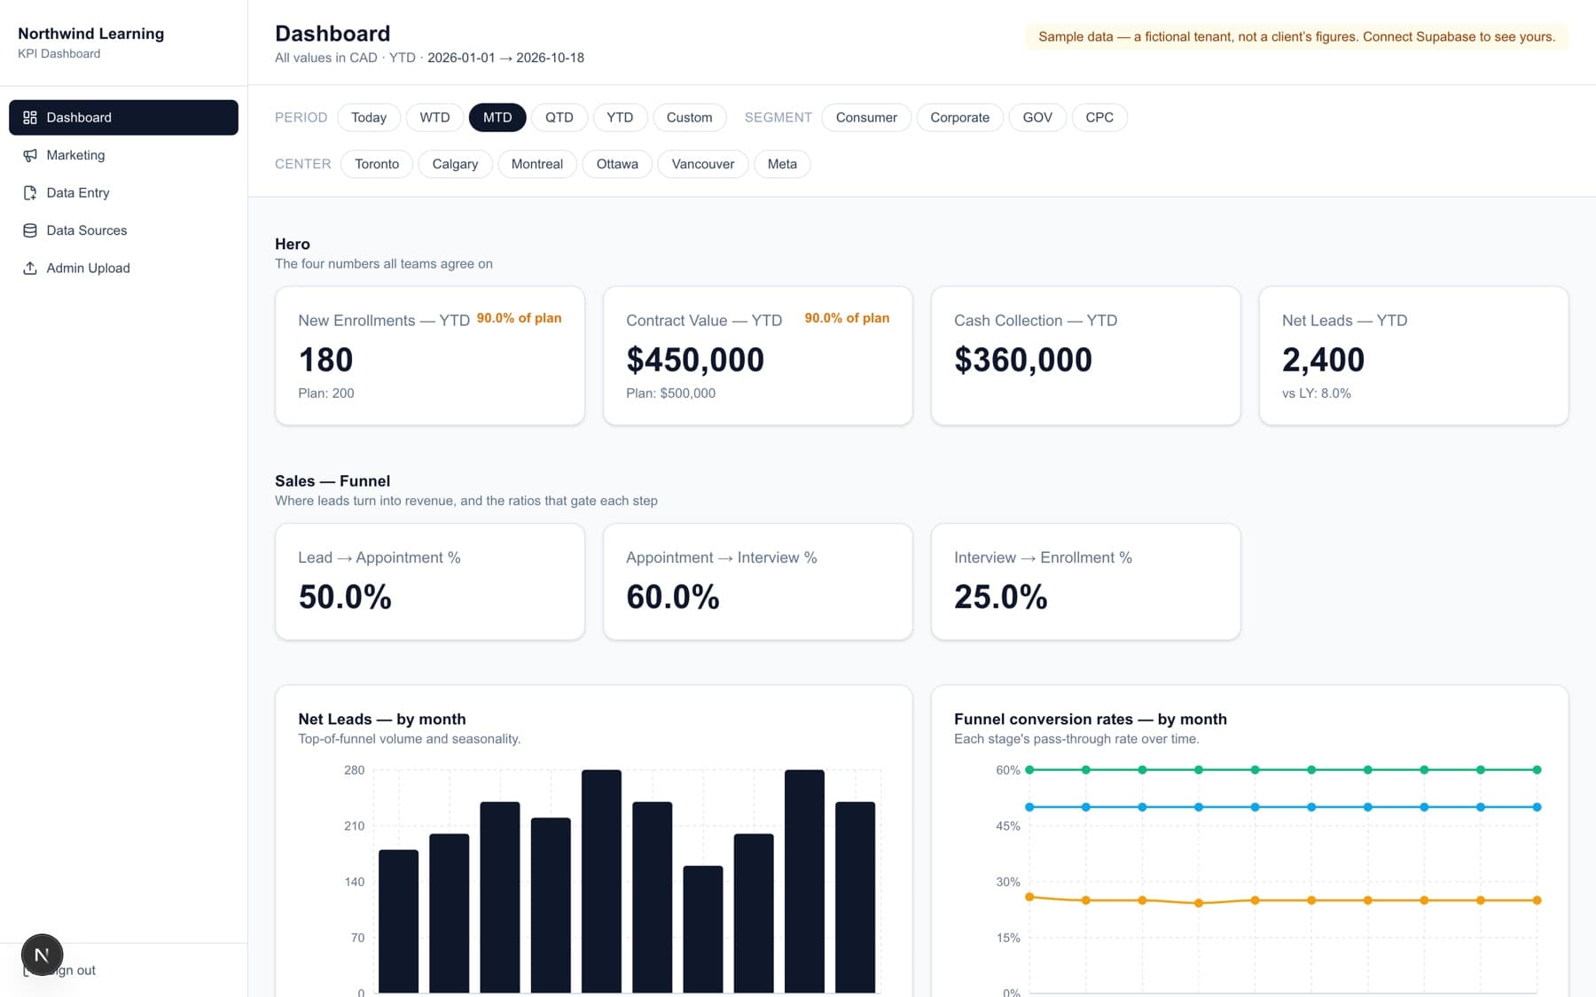
Task: Select the Montreal center chip
Action: point(537,164)
